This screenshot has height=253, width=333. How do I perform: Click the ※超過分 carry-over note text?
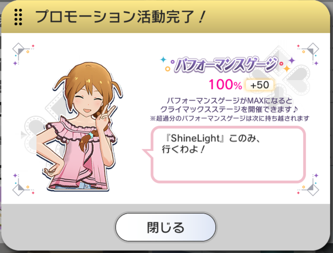tap(229, 118)
